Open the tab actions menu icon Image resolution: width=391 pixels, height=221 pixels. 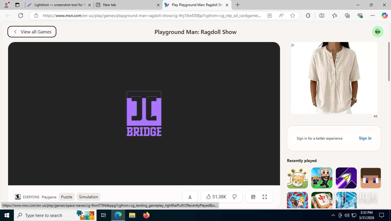pos(17,5)
